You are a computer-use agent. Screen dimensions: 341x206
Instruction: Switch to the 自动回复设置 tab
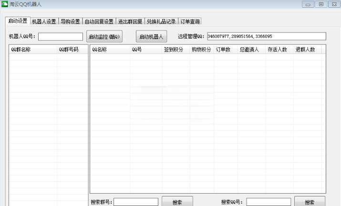(x=99, y=21)
